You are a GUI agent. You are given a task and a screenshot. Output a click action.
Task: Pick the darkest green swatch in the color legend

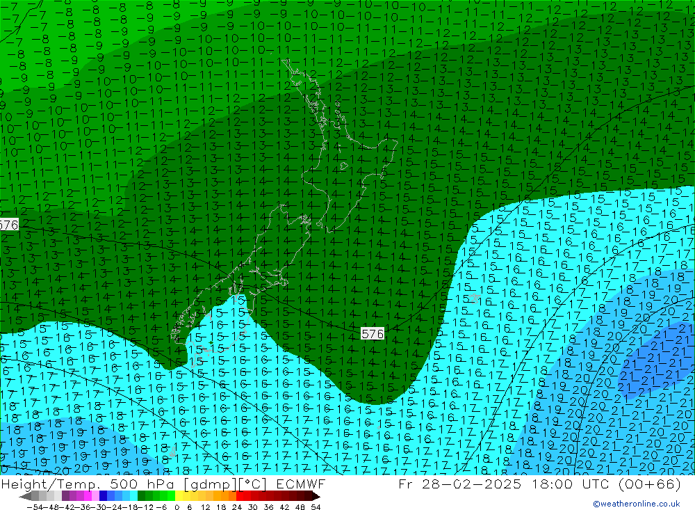[141, 496]
